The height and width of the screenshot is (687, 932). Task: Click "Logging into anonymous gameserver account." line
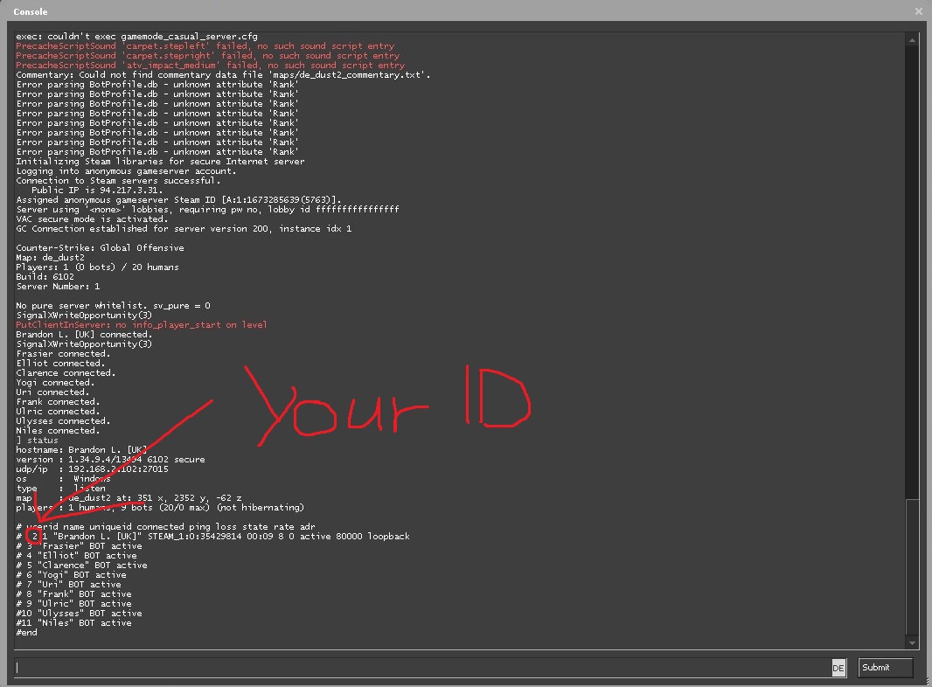point(126,171)
